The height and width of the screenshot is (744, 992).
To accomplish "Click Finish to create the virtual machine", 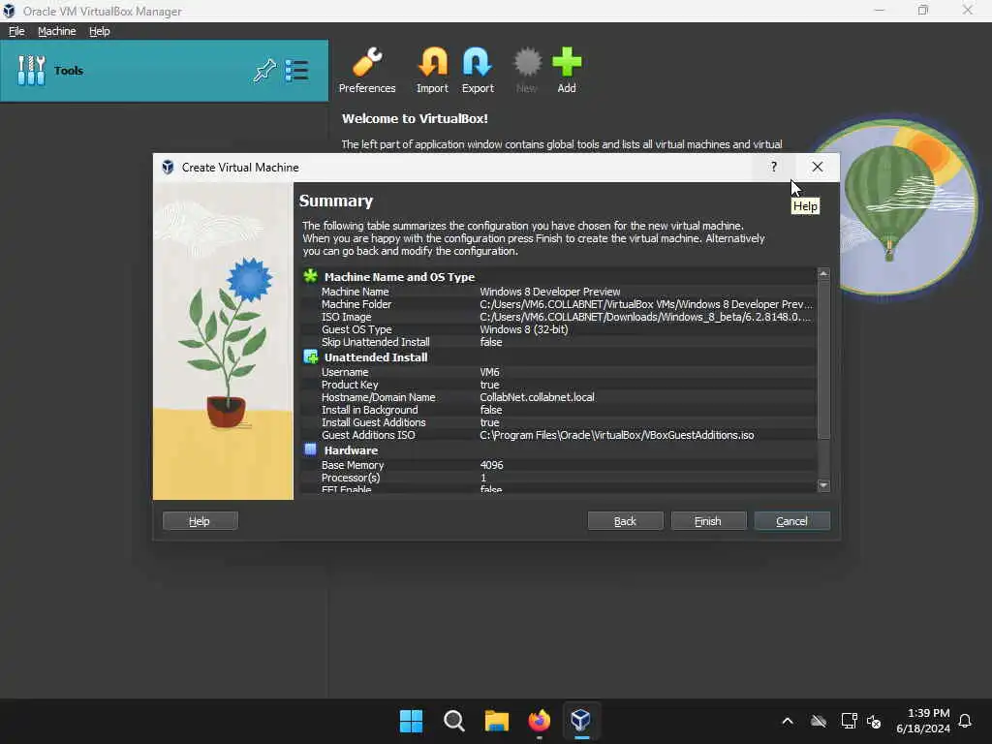I will (x=708, y=520).
